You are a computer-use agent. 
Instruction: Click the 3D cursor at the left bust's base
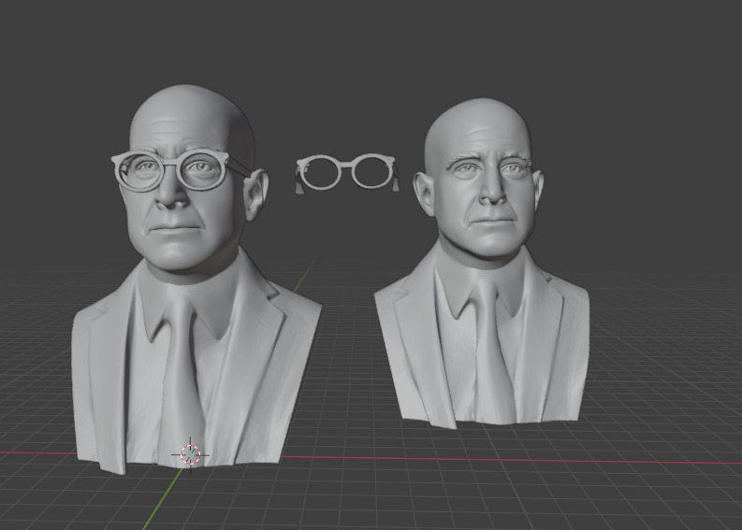[x=190, y=455]
